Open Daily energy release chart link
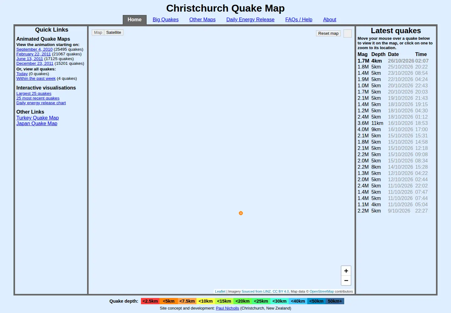The width and height of the screenshot is (451, 313). click(x=41, y=103)
